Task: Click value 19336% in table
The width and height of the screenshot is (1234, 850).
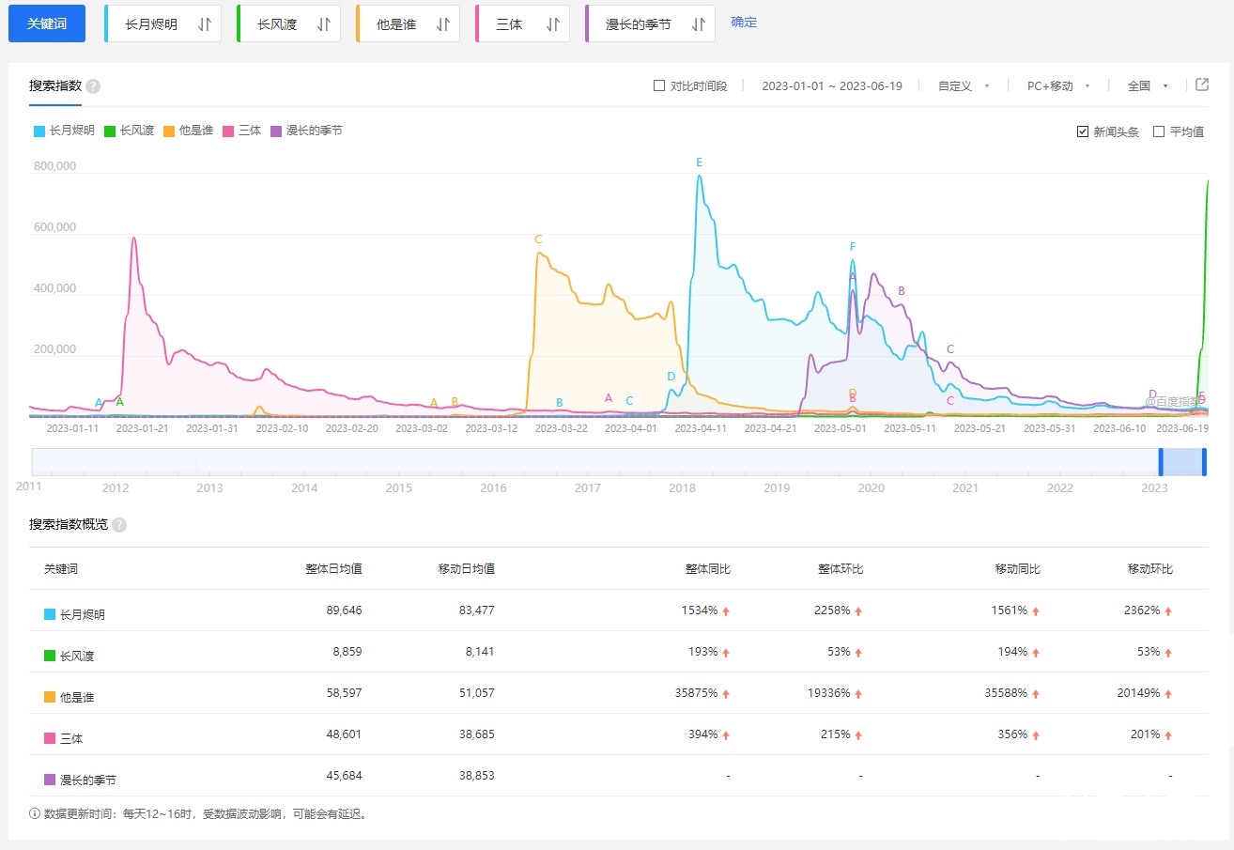Action: click(829, 693)
